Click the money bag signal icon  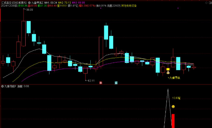tap(168, 73)
